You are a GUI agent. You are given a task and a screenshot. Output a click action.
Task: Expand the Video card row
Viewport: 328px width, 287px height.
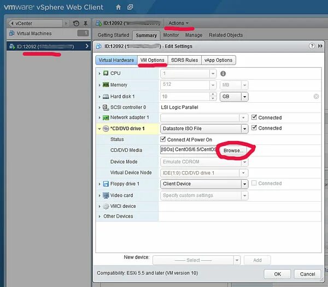pyautogui.click(x=99, y=196)
